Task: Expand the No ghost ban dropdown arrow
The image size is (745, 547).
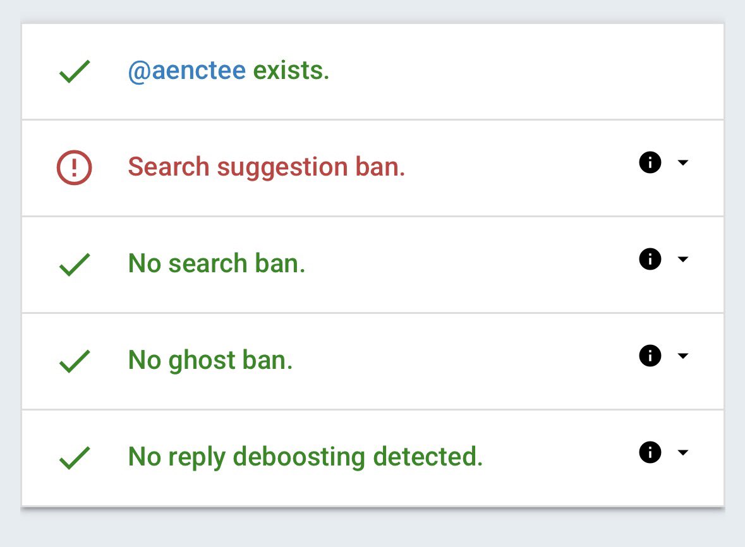Action: [683, 356]
